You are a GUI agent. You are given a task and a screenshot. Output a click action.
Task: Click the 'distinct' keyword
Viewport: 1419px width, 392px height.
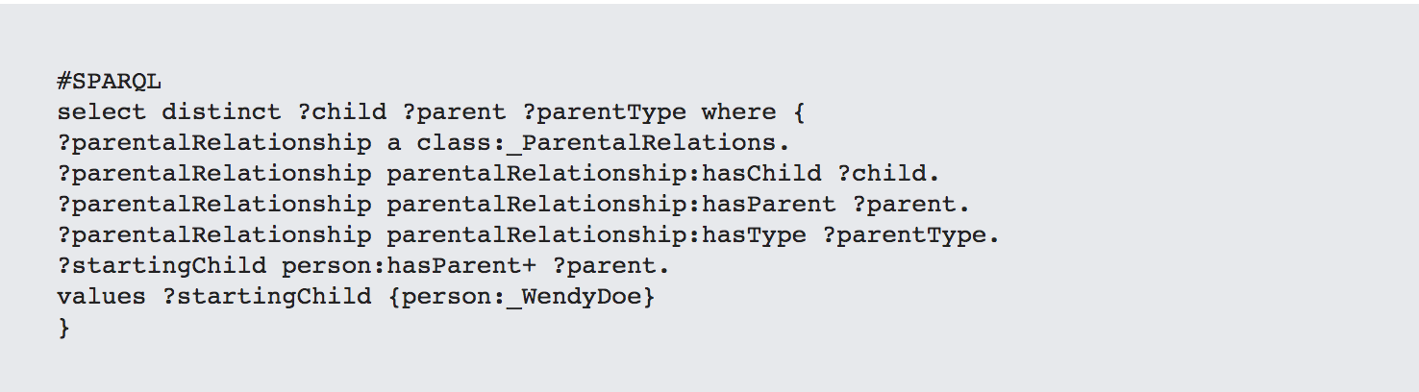pyautogui.click(x=221, y=112)
